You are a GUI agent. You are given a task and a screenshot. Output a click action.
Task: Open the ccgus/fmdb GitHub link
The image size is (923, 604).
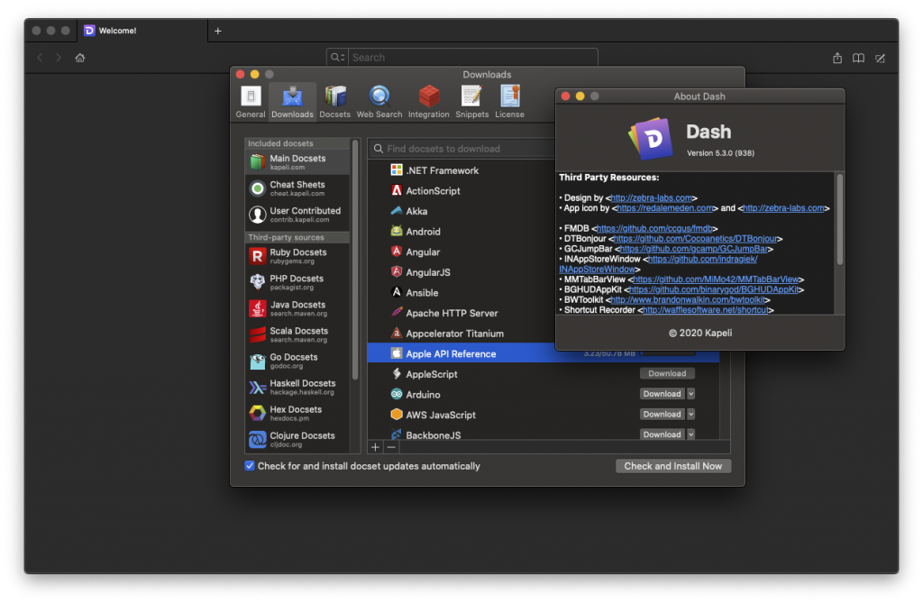tap(654, 228)
